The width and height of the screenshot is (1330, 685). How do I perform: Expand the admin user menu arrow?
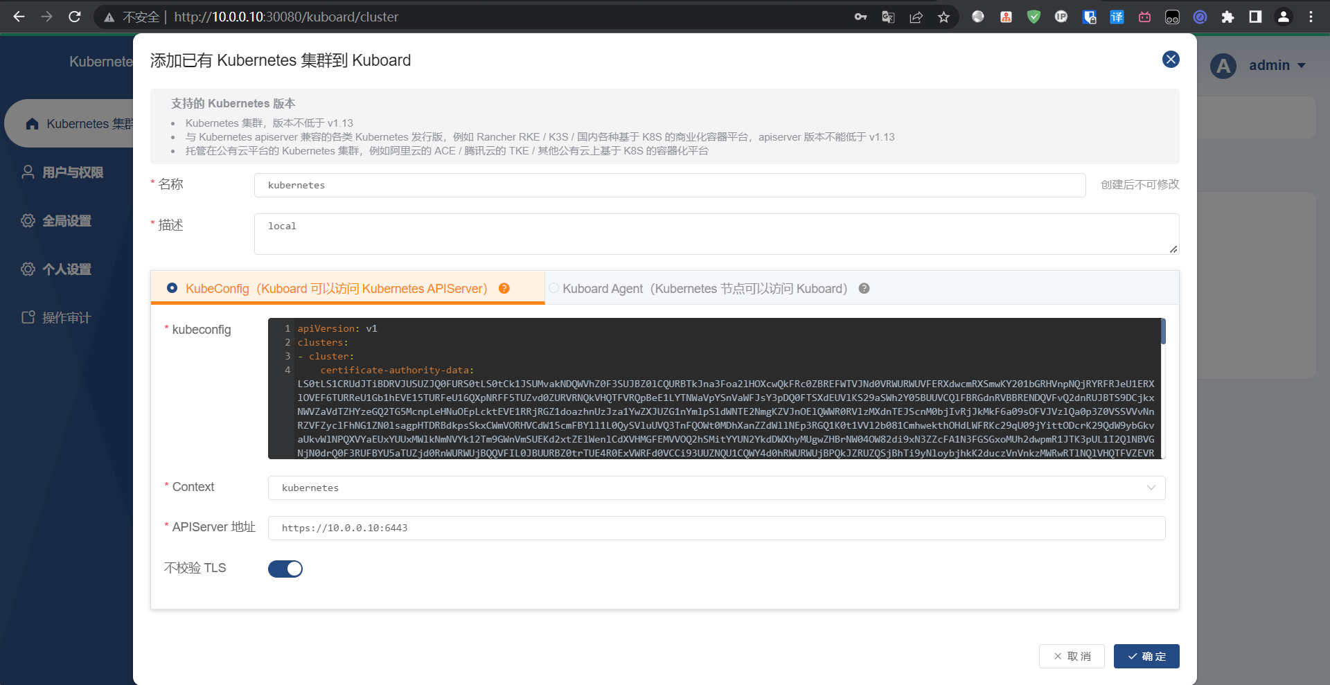pos(1302,66)
